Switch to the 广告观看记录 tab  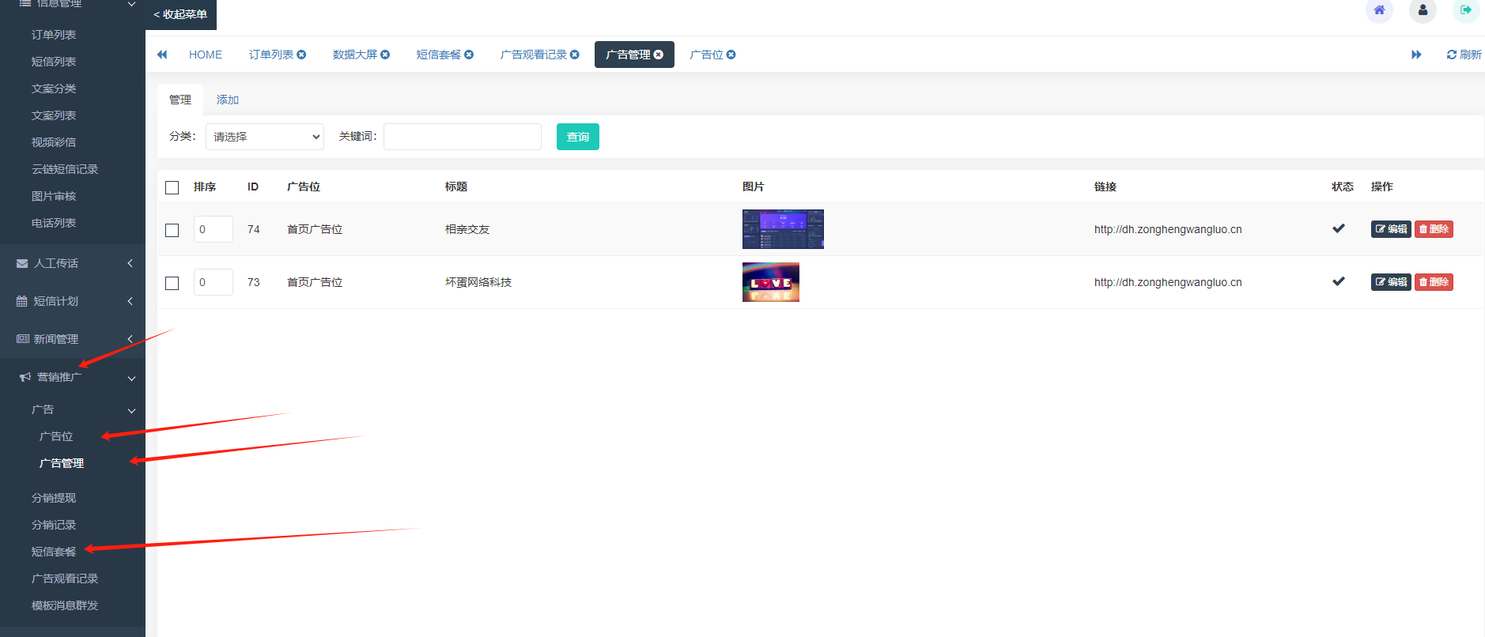click(x=534, y=55)
